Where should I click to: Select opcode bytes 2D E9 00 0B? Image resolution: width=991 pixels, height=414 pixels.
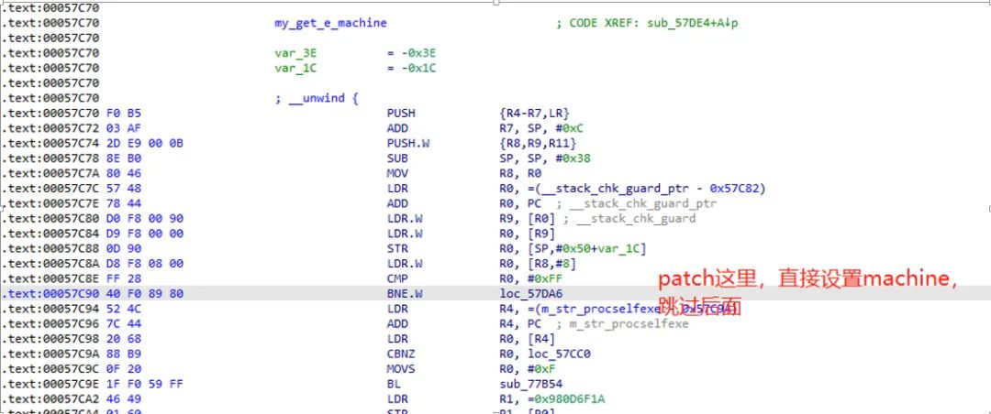(x=143, y=143)
